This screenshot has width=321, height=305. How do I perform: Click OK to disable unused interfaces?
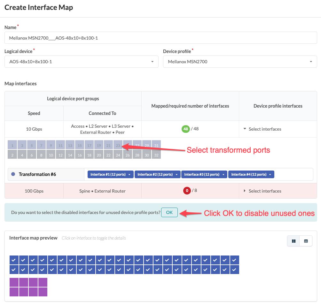[169, 212]
